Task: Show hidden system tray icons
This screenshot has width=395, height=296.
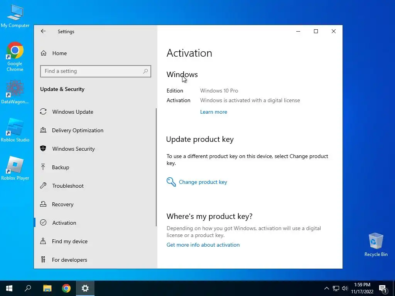Action: point(326,288)
